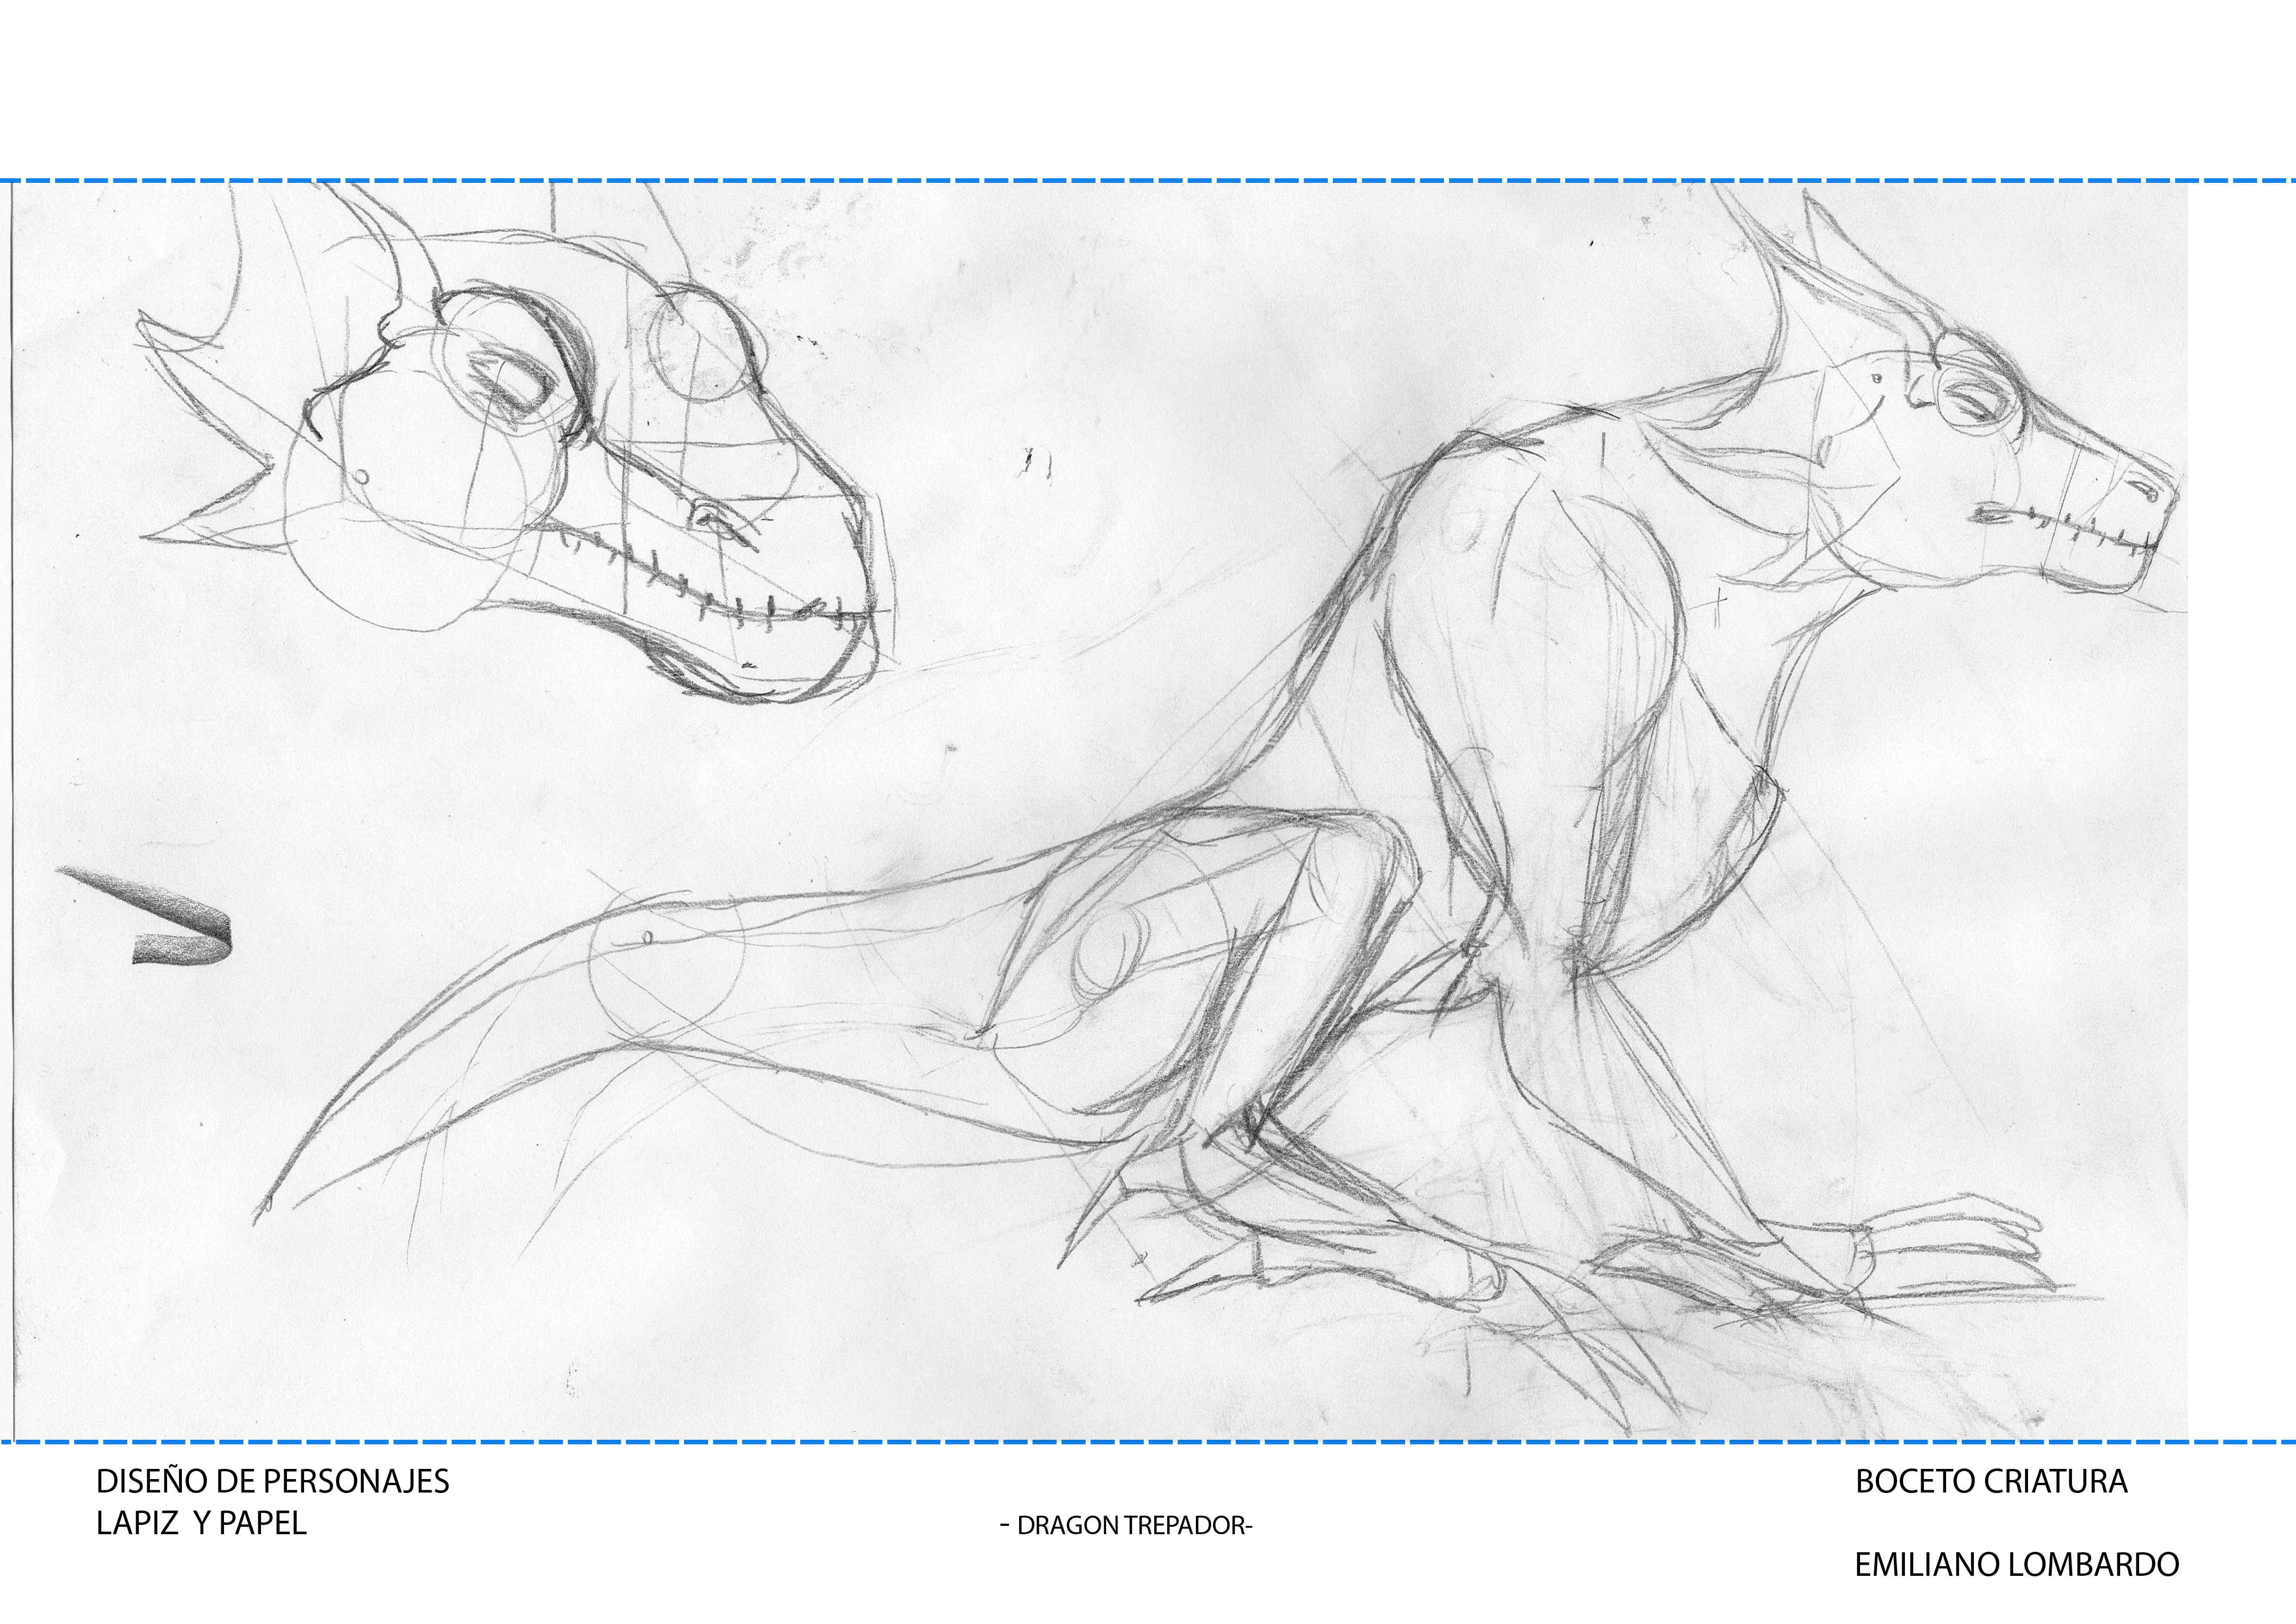Select the '- DRAGON TREPADOR-' label

[x=1126, y=1526]
